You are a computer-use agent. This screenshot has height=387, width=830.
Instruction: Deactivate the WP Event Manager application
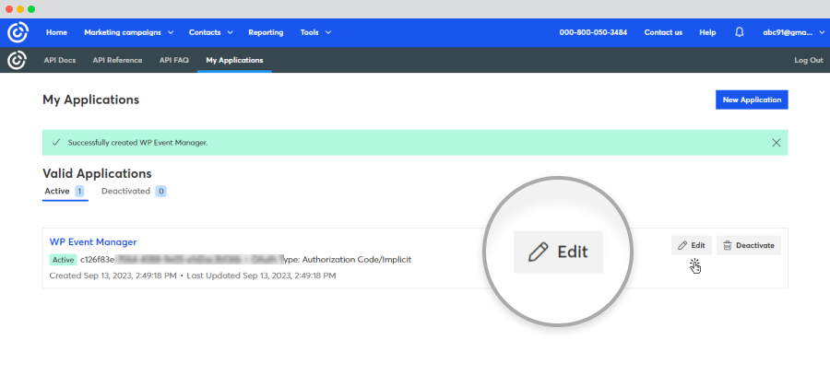(x=749, y=245)
